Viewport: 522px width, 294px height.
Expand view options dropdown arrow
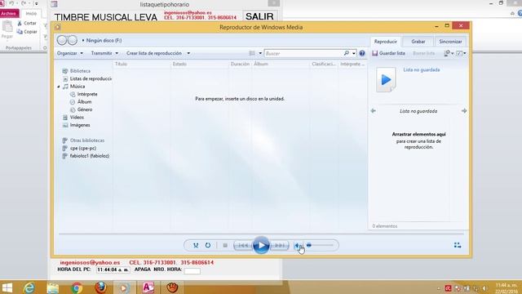tap(260, 53)
